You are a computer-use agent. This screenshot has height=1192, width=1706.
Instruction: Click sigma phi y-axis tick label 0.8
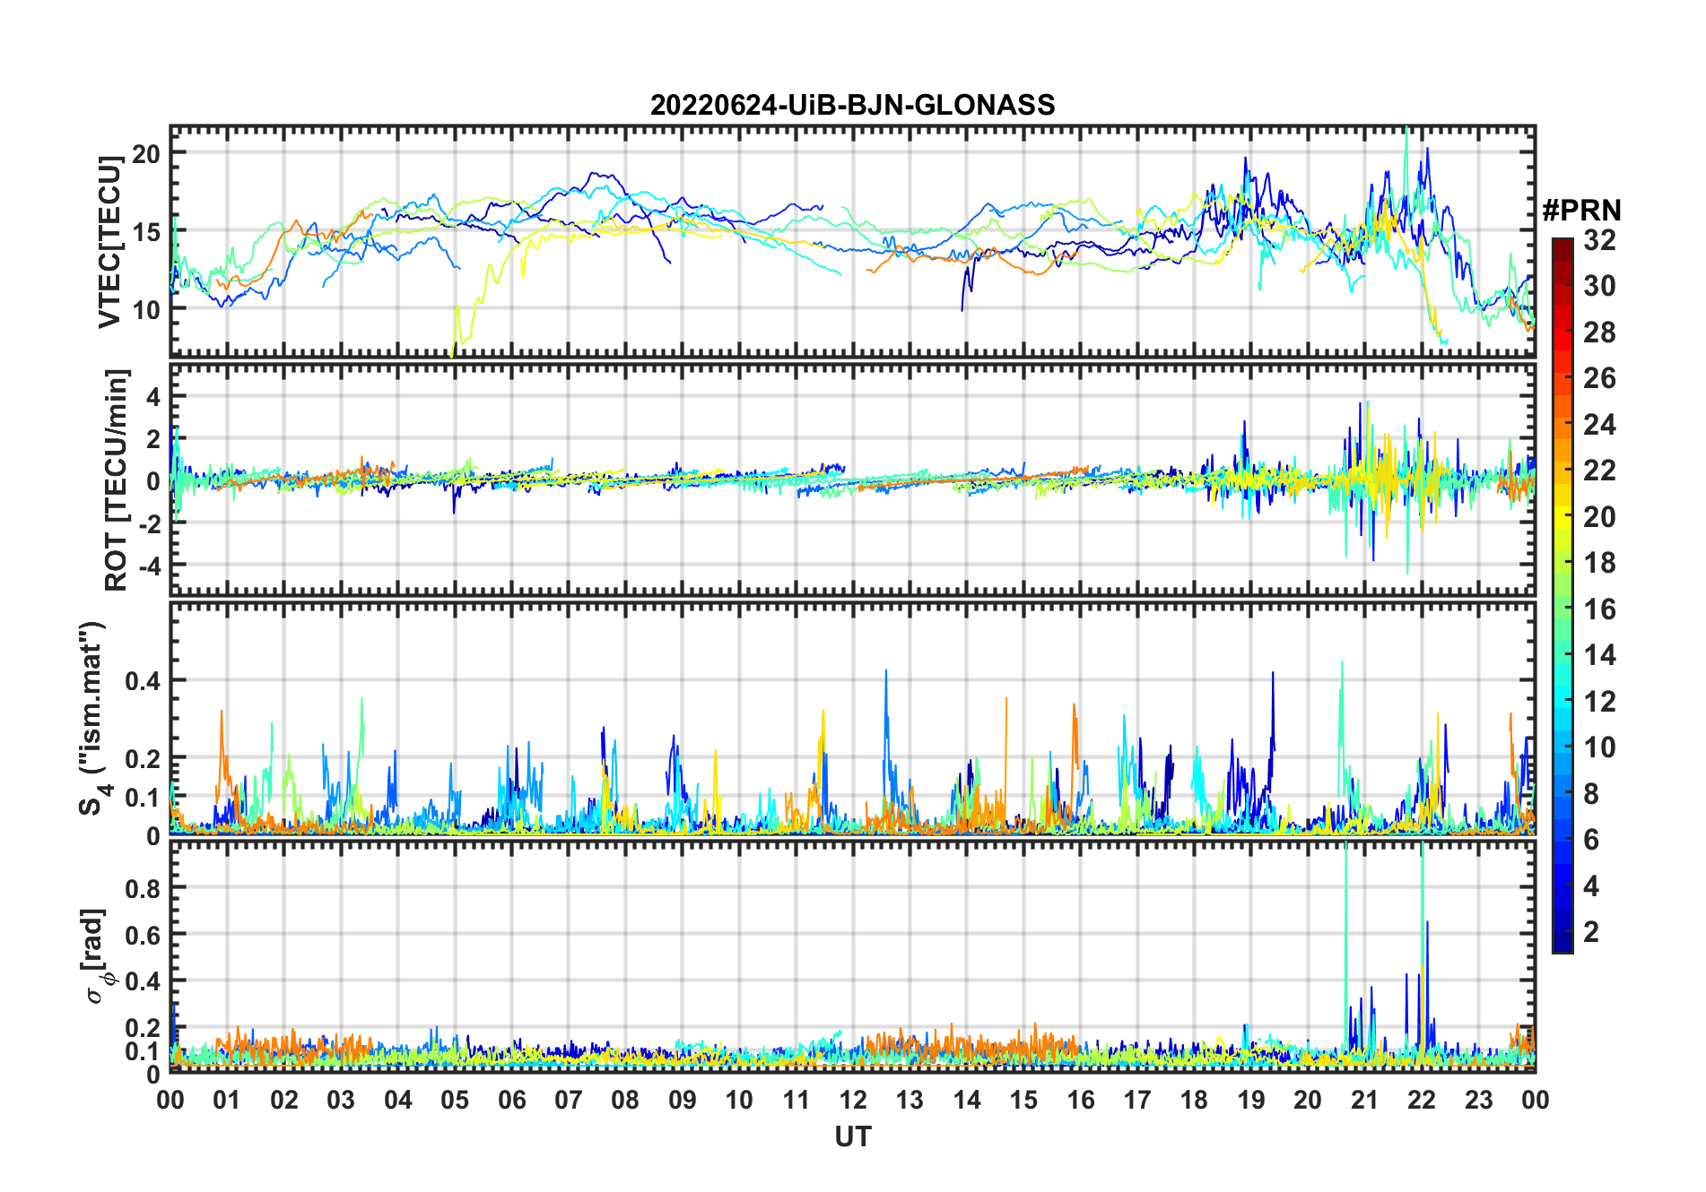coord(143,888)
